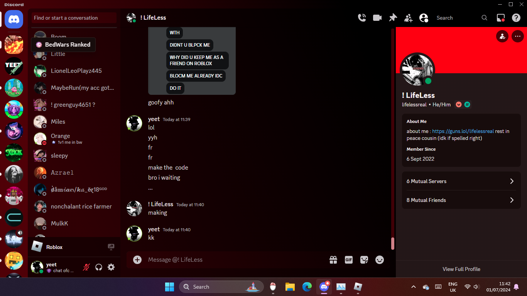Click the Windows taskbar Search box
This screenshot has width=527, height=296.
(x=221, y=287)
